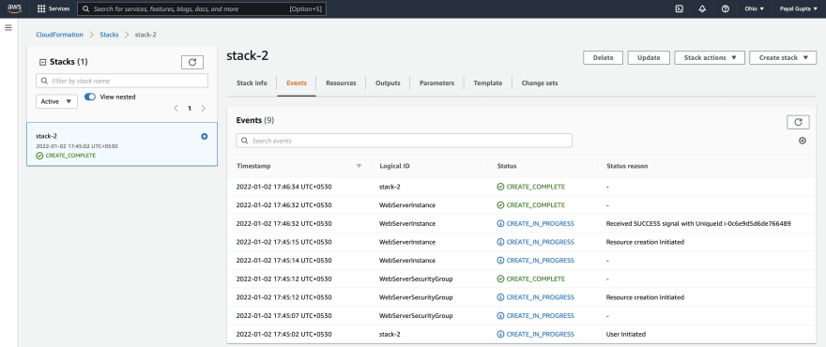Click the 'Received SUCCESS signal' status reason
826x347 pixels.
click(x=698, y=223)
